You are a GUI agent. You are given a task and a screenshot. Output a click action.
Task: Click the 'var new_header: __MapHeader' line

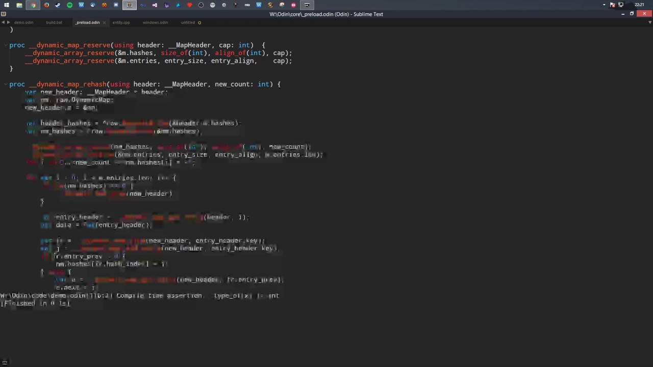[96, 92]
